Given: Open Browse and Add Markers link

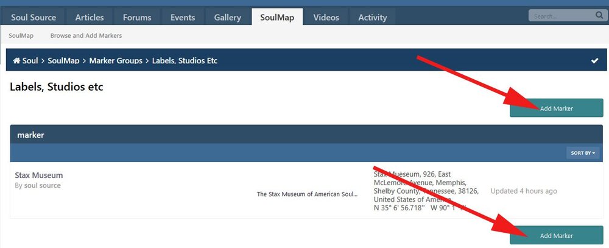Looking at the screenshot, I should coord(86,35).
